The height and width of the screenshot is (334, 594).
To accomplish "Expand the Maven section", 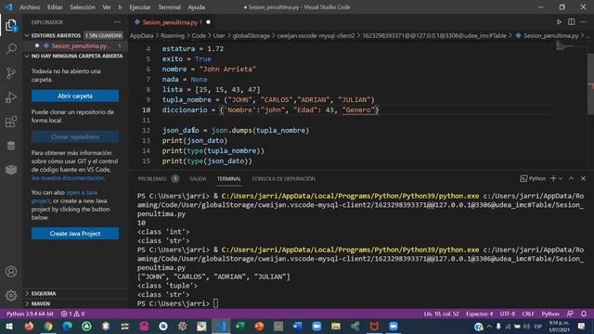I will coord(27,303).
